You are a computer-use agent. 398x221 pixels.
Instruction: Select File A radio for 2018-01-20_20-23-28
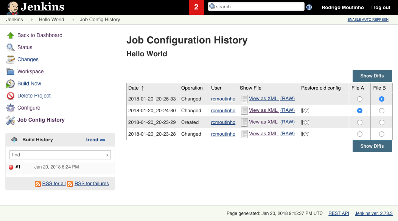point(360,134)
